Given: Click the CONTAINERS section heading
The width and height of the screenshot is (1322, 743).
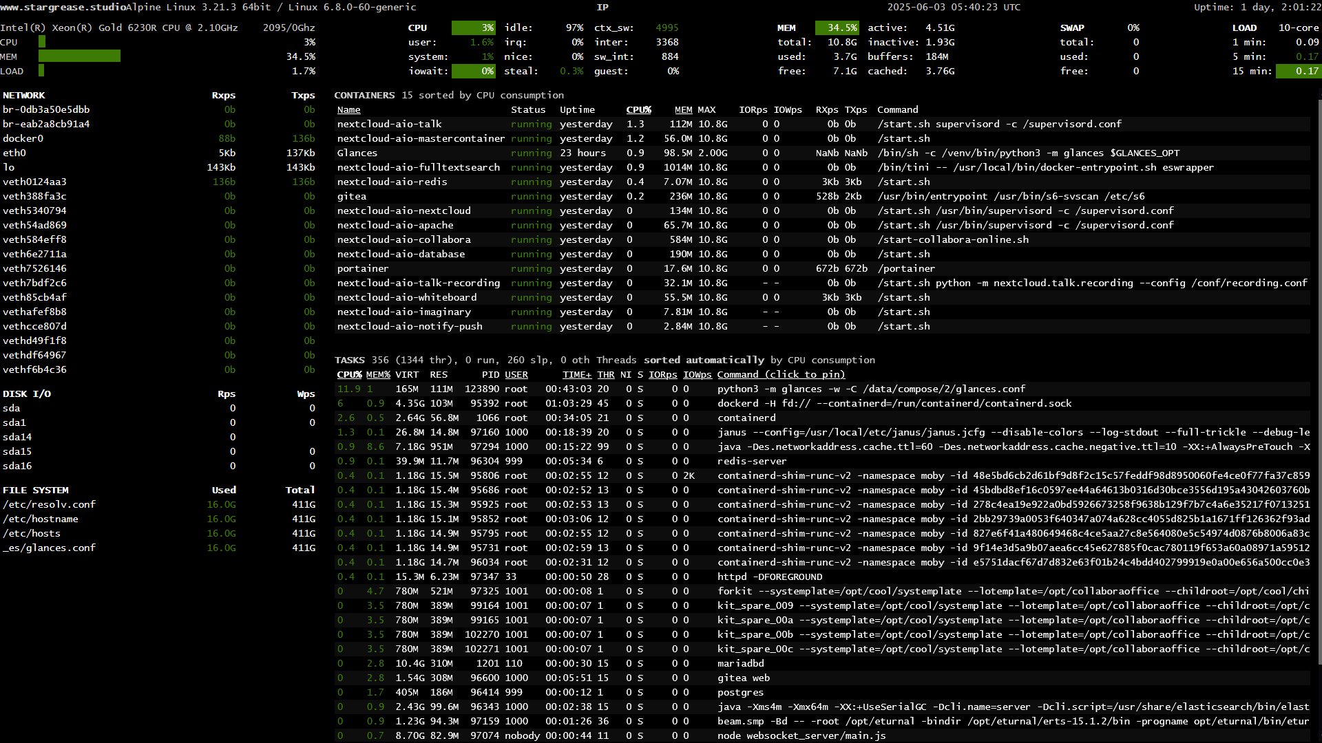Looking at the screenshot, I should (364, 96).
